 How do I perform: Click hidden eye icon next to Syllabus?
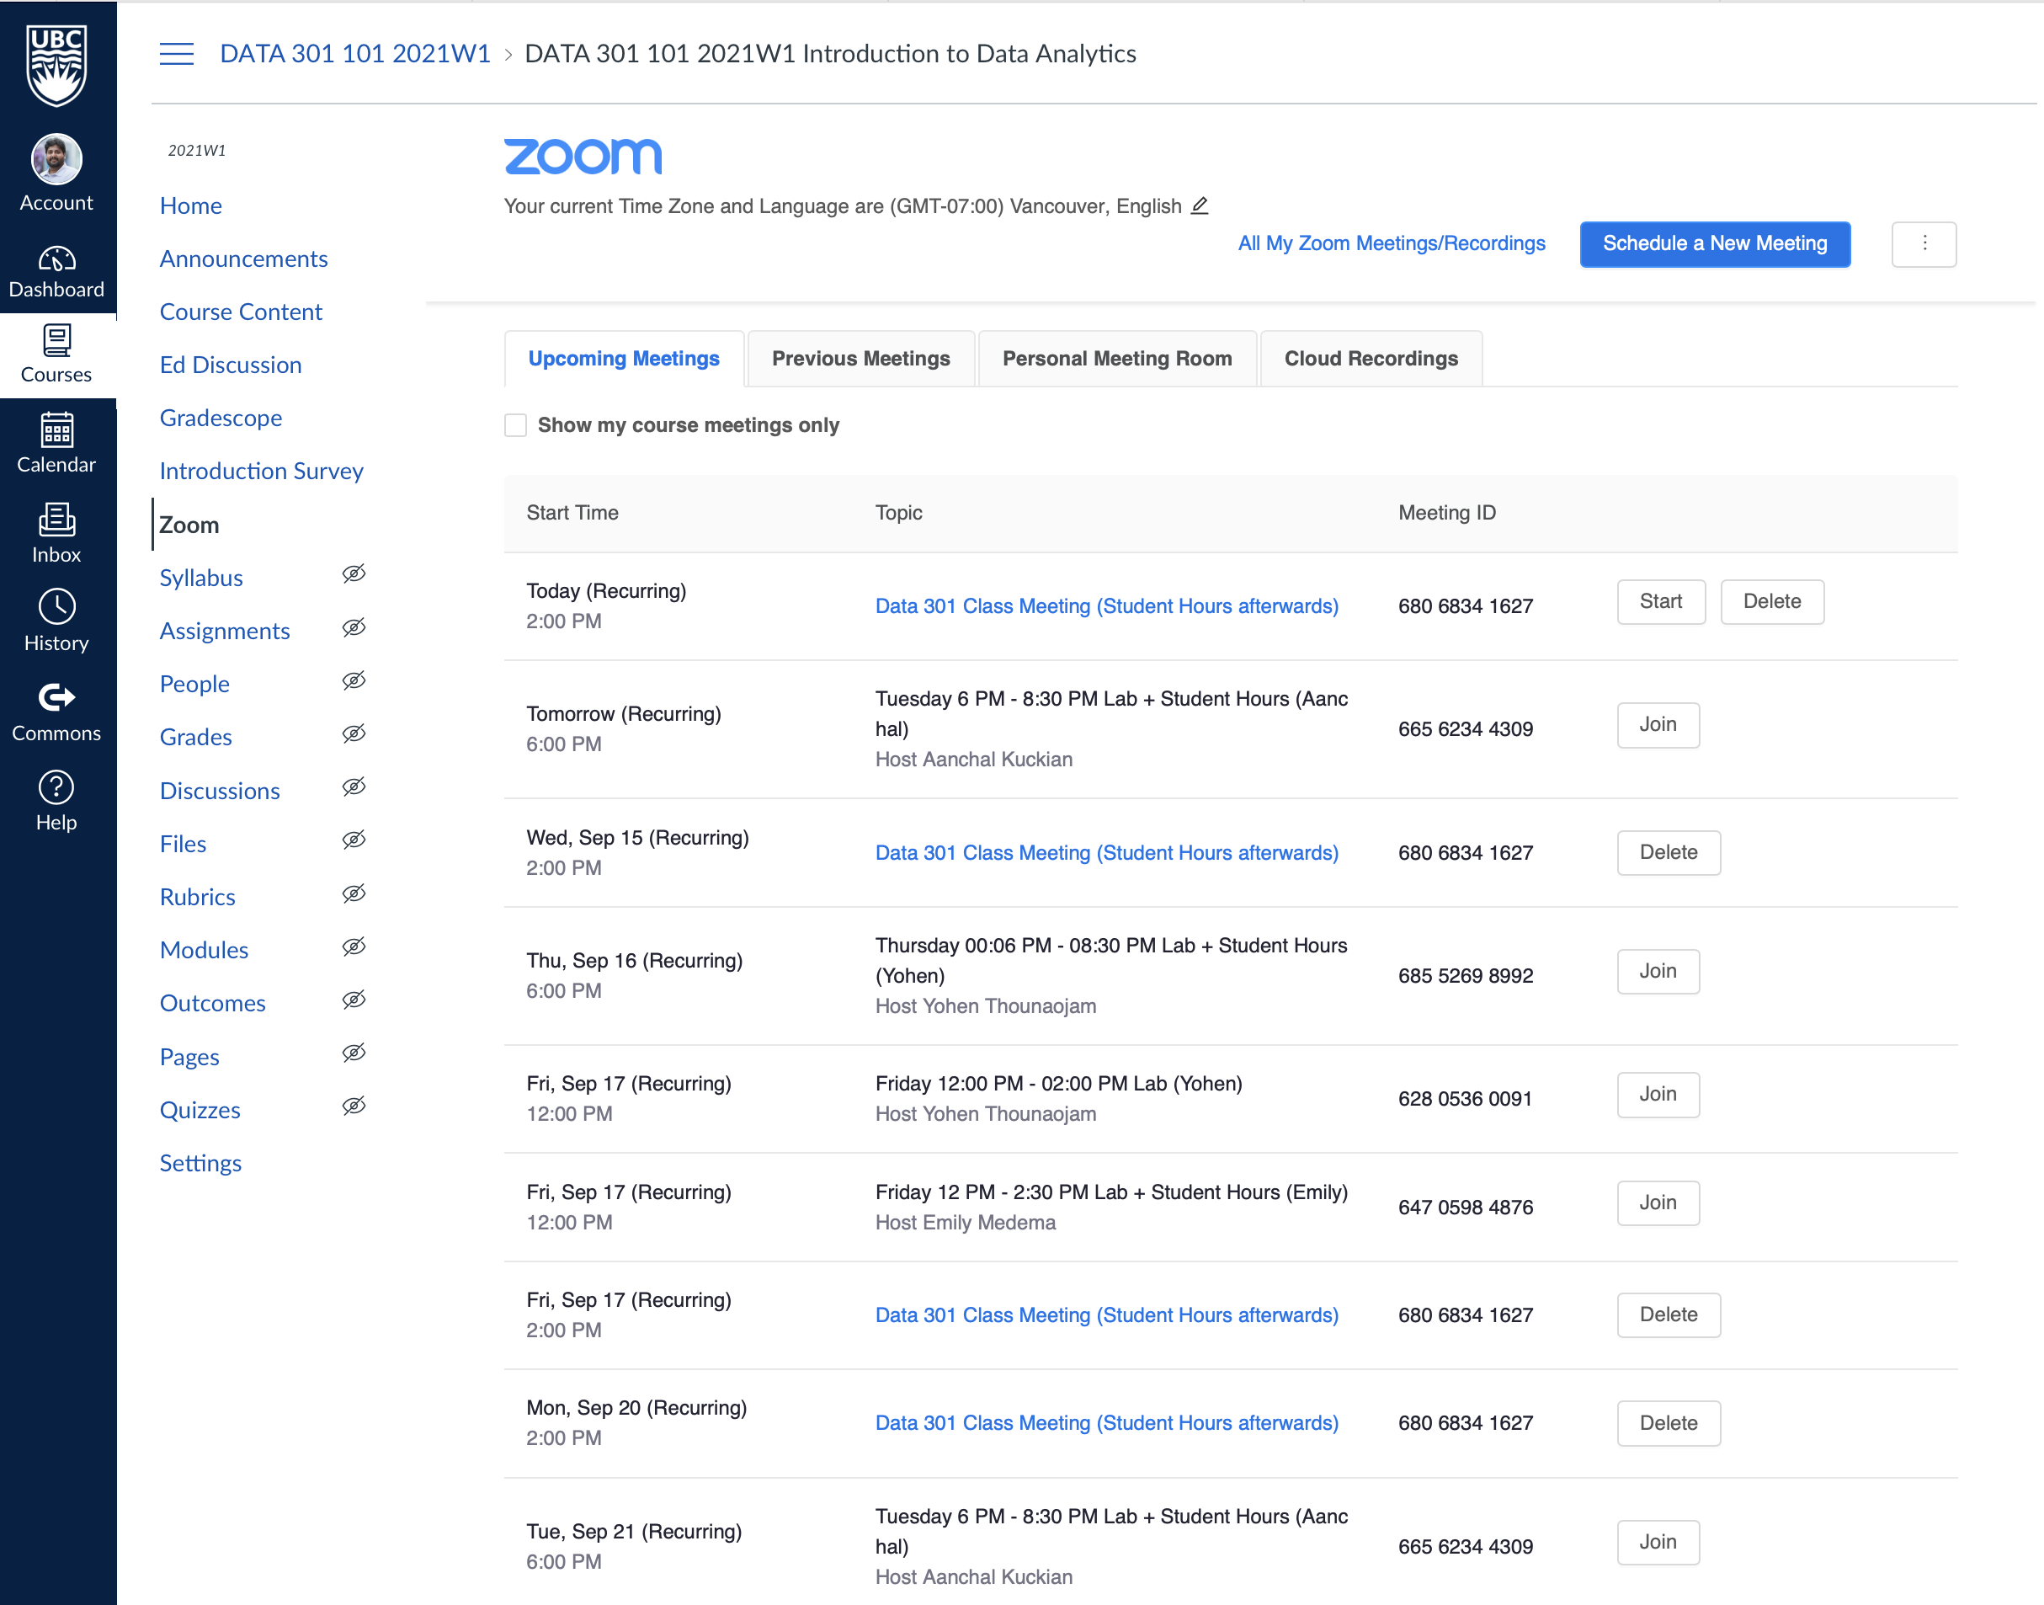(x=354, y=574)
